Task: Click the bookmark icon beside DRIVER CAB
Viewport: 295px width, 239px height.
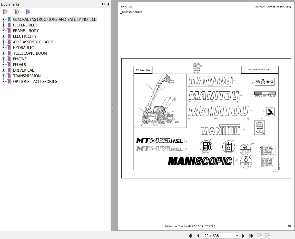Action: [9, 70]
